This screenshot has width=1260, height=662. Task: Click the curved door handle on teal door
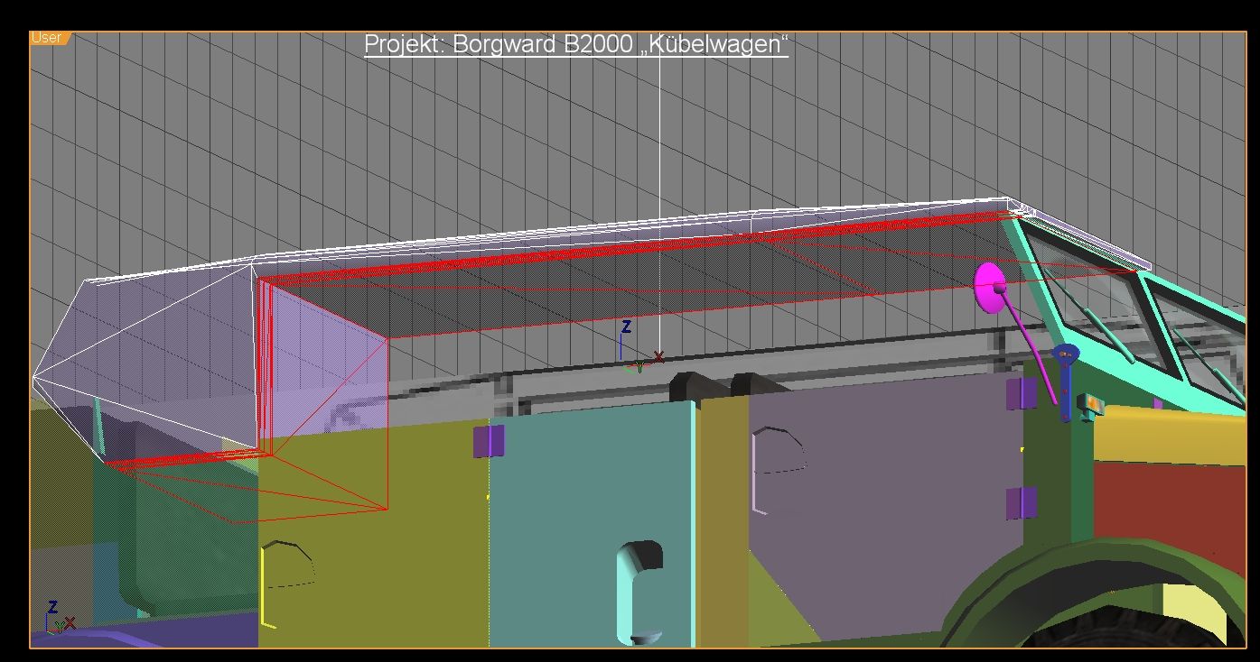coord(639,592)
